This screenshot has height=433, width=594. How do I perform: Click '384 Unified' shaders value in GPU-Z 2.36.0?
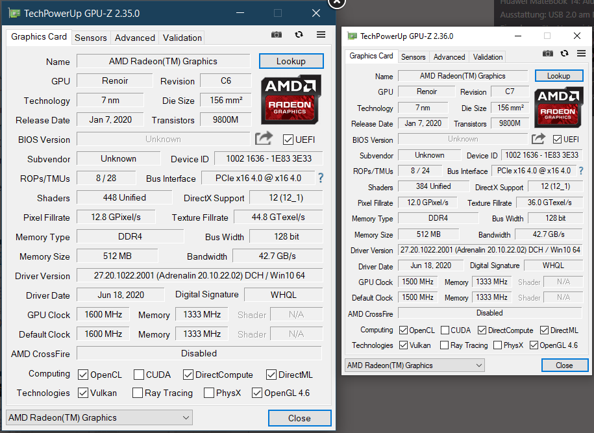(x=434, y=186)
